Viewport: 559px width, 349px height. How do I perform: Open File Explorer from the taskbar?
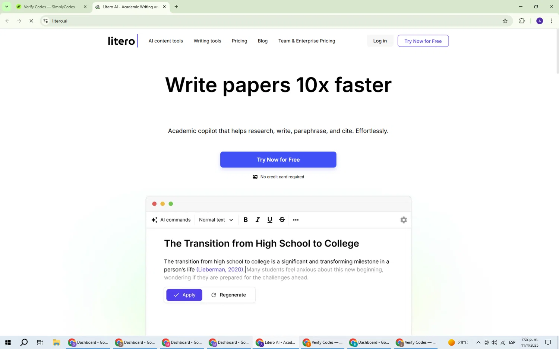click(x=56, y=343)
